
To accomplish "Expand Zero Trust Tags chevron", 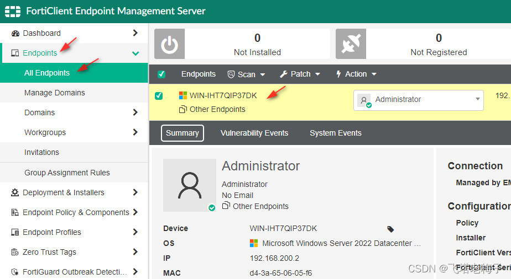I will point(135,252).
